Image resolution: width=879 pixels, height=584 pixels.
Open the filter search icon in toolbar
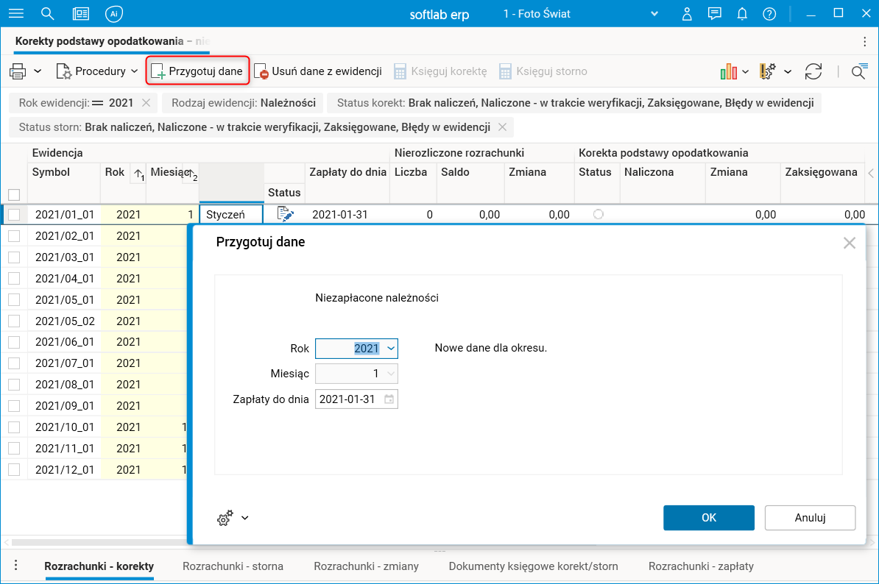point(859,71)
